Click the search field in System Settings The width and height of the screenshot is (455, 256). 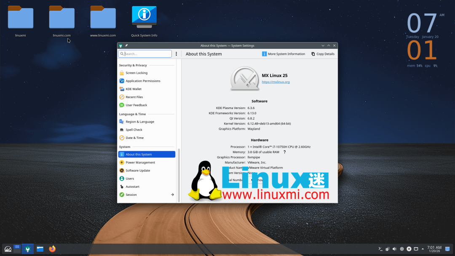(145, 53)
